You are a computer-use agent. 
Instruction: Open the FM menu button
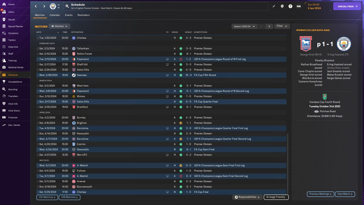tap(299, 6)
